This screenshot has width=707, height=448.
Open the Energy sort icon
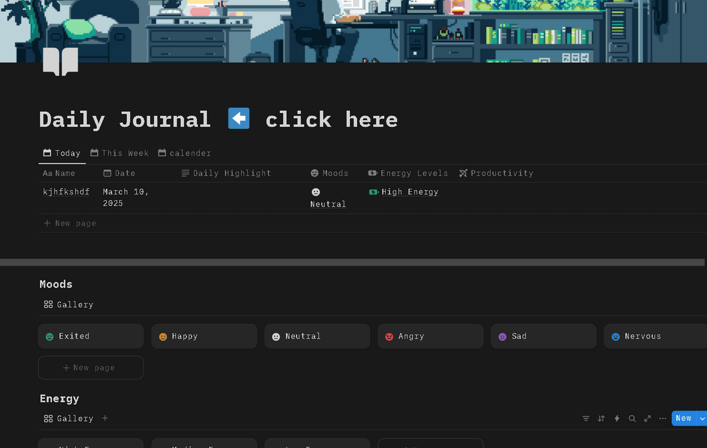tap(601, 419)
